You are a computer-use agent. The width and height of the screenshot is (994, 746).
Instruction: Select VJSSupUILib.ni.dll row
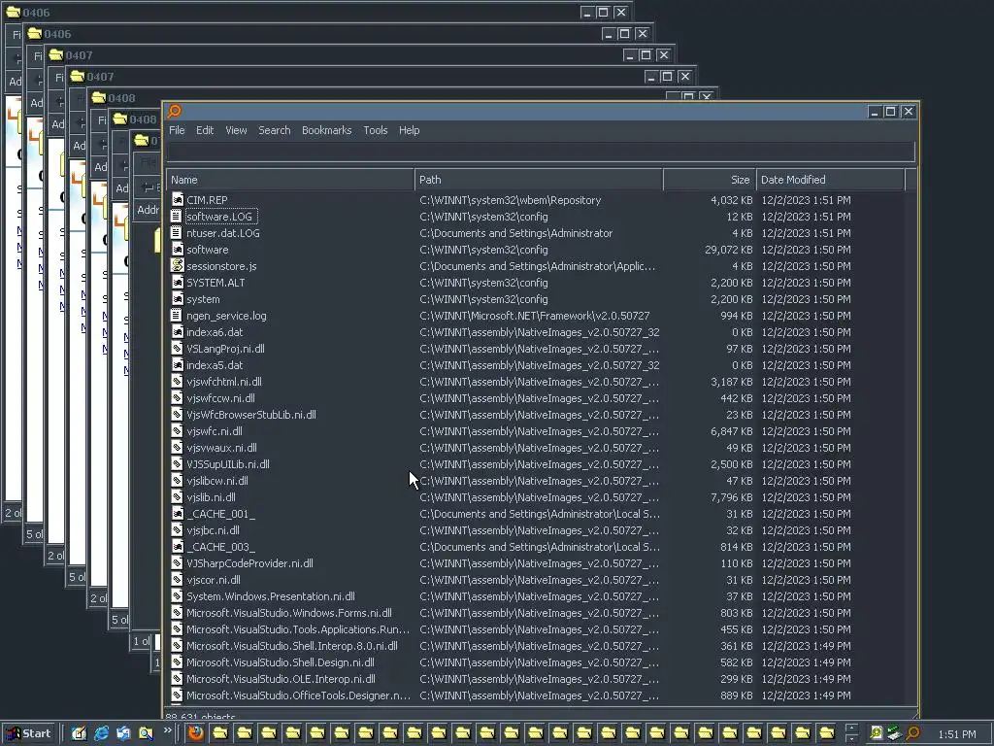pos(227,463)
